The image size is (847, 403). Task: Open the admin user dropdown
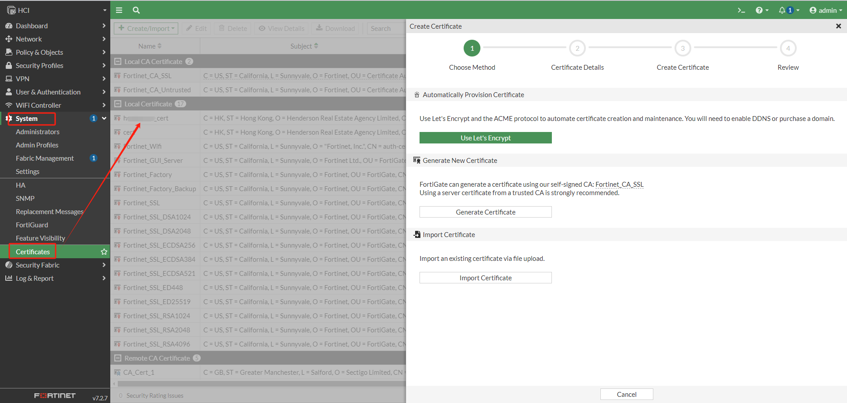[x=825, y=10]
